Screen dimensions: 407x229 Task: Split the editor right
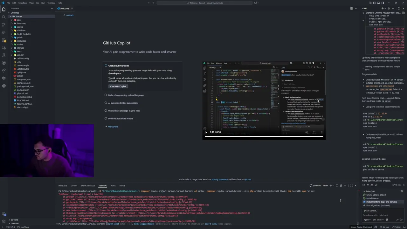tap(351, 9)
